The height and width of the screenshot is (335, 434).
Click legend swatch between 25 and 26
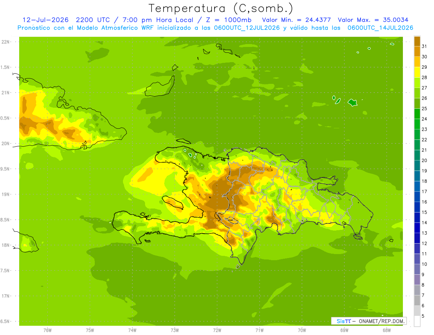click(417, 103)
